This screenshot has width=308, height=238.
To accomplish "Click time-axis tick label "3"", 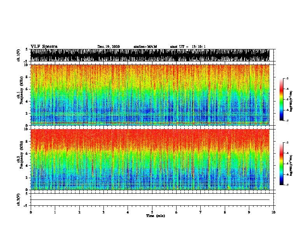I will point(103,212).
